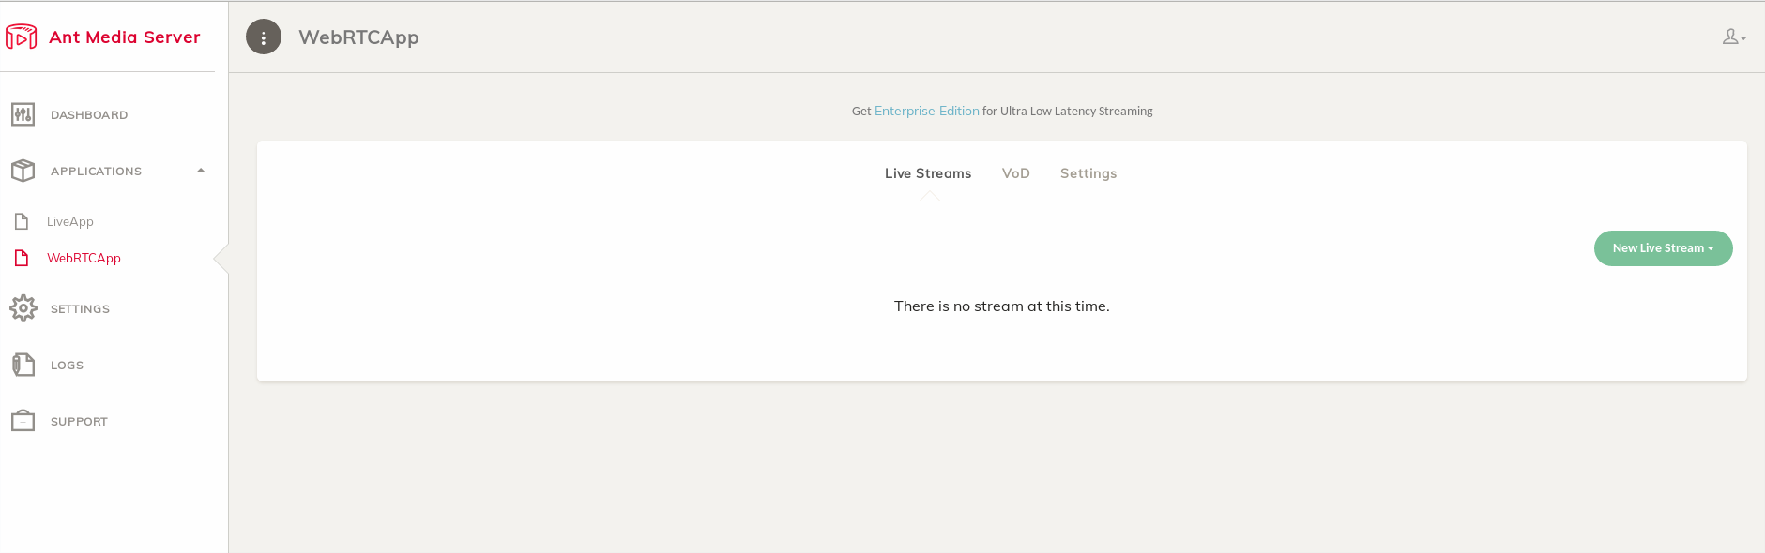Click the WebRTCApp page title
The image size is (1765, 553).
pos(359,37)
